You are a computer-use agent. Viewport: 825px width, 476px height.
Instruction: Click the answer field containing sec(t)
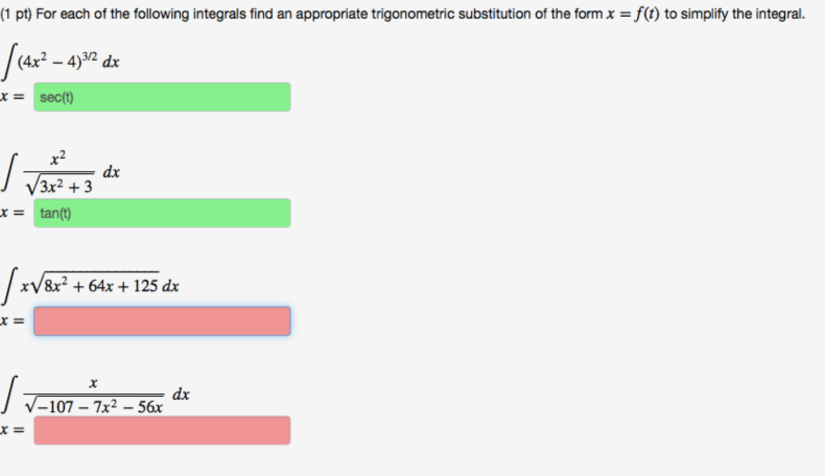[x=162, y=97]
